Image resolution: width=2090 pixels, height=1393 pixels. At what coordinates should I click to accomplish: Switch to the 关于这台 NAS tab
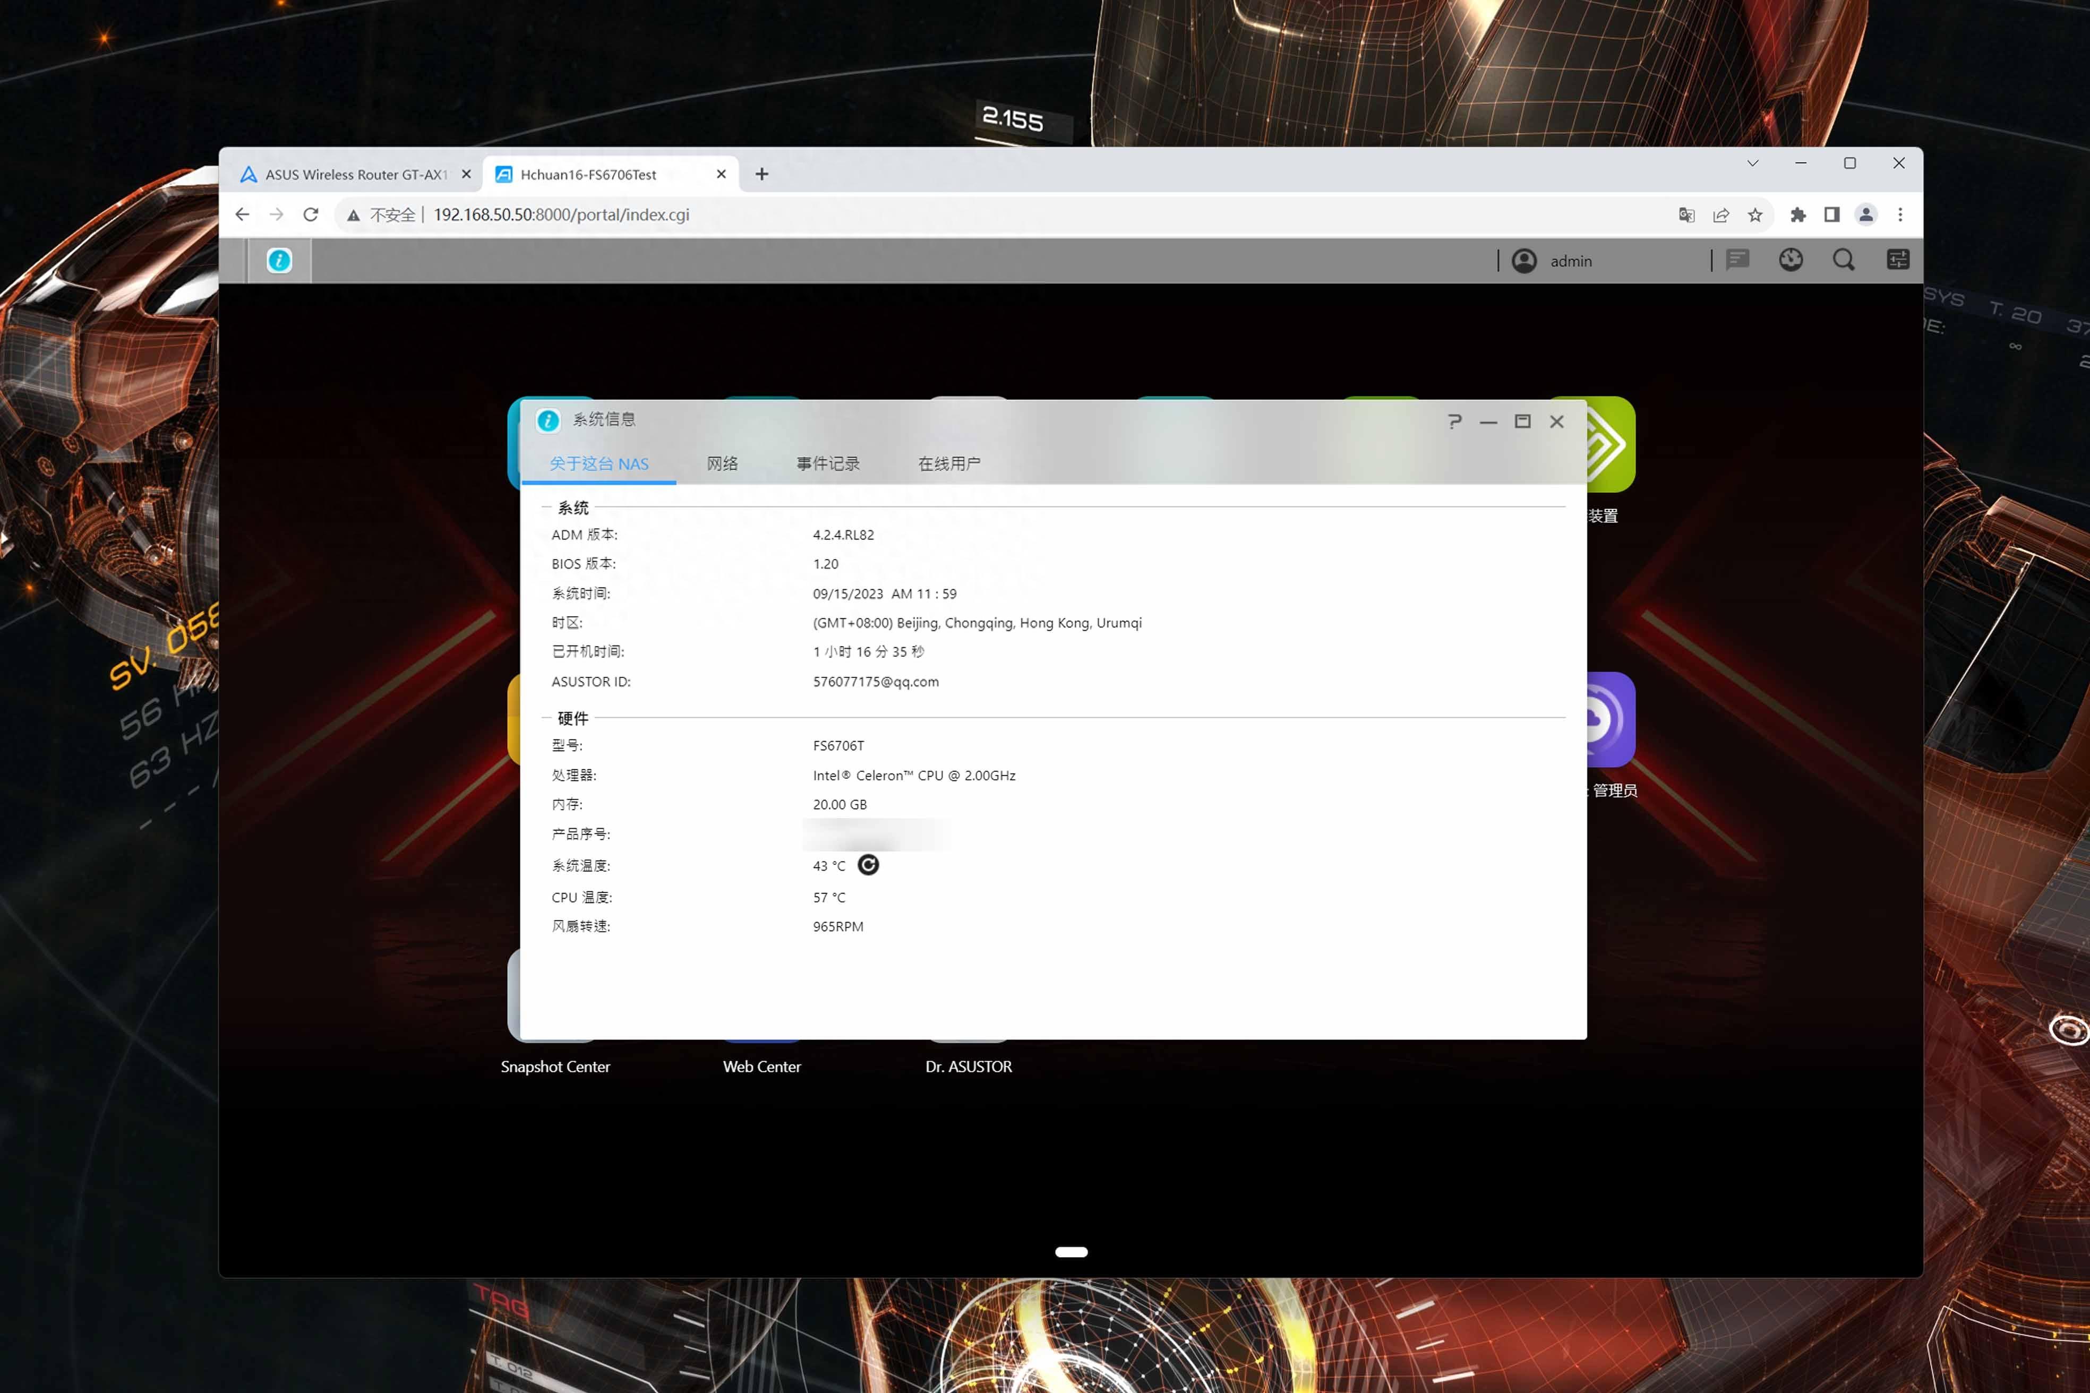pyautogui.click(x=599, y=464)
